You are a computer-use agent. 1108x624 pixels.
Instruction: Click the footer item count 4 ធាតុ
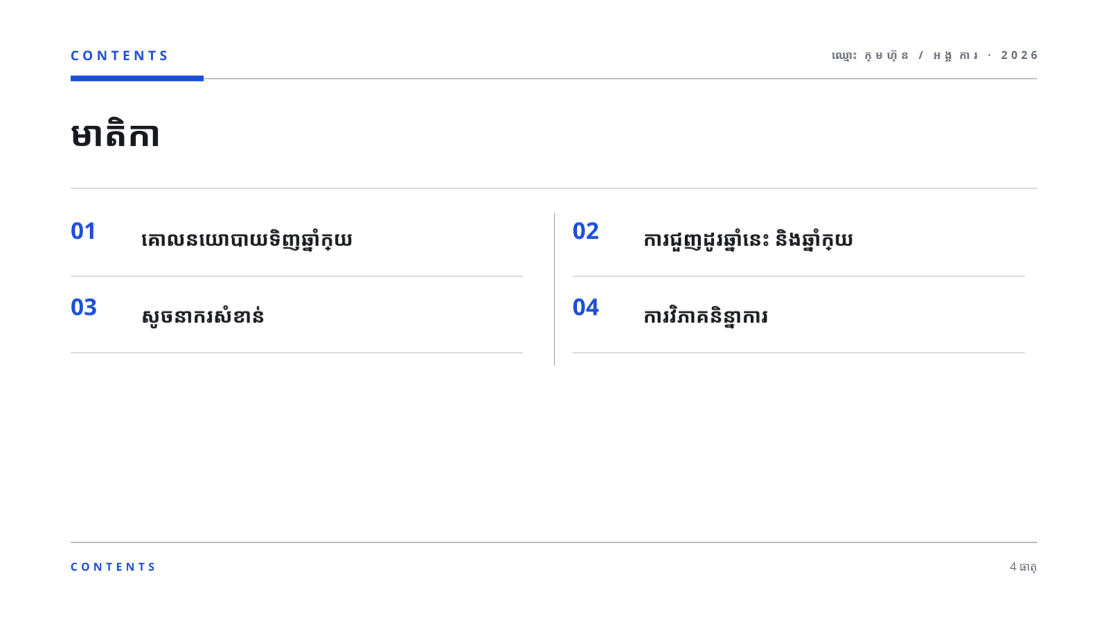coord(1023,566)
